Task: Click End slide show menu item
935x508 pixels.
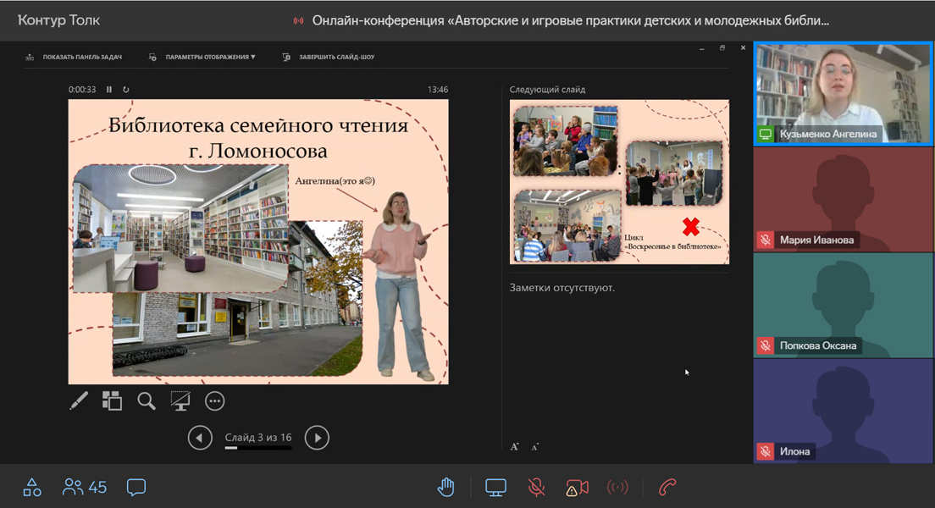Action: coord(329,58)
